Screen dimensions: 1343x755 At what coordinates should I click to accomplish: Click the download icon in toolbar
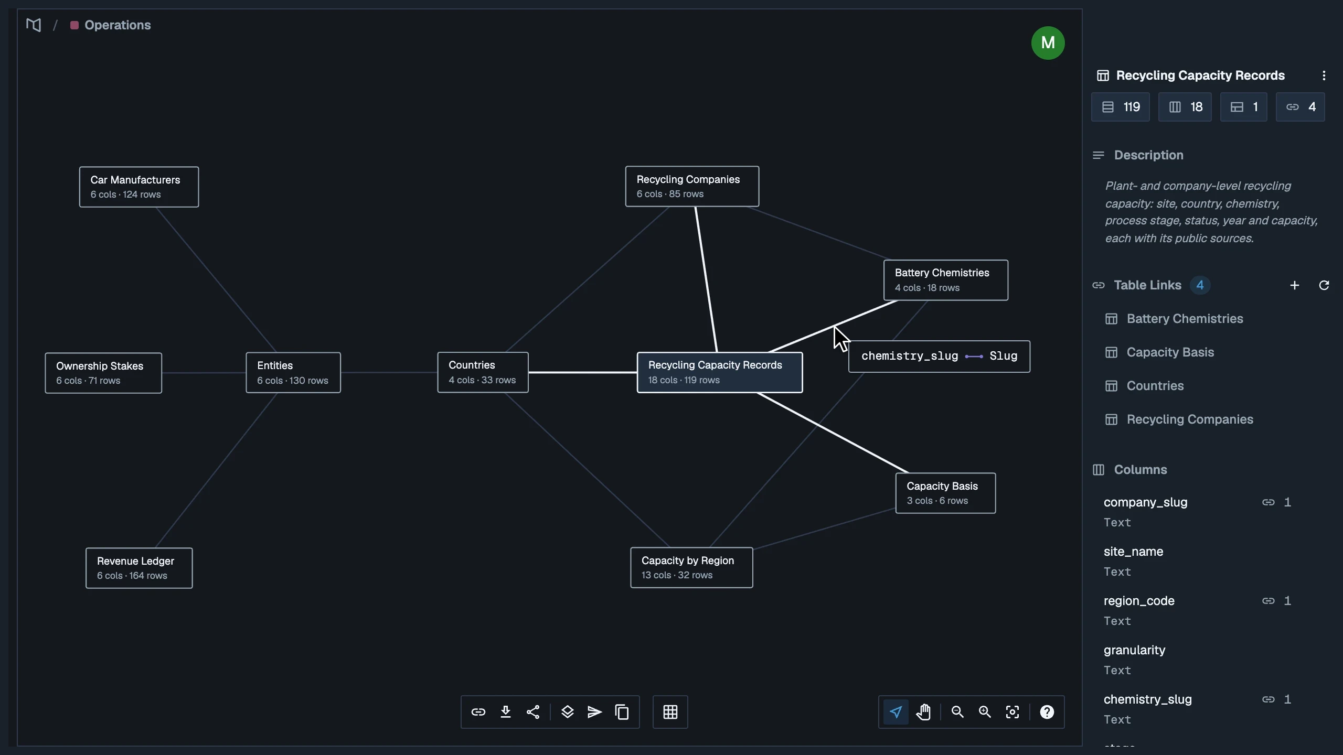[x=505, y=712]
